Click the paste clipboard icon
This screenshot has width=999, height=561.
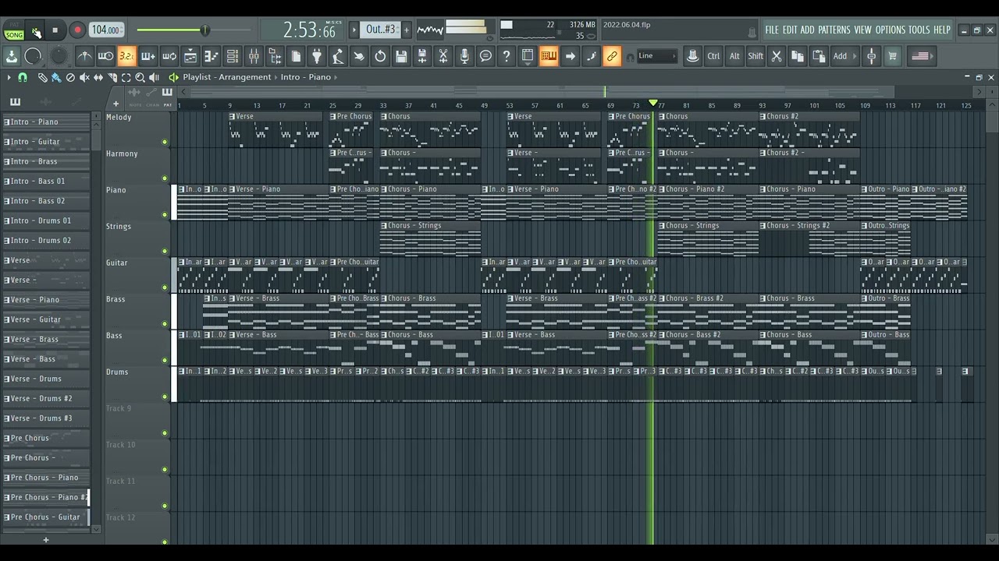pos(819,56)
